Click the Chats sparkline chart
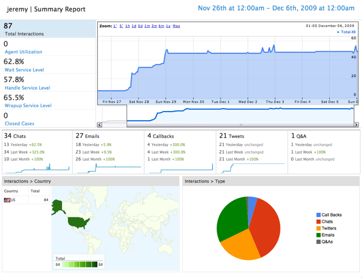Viewport: 362px width, 279px height. tap(37, 167)
